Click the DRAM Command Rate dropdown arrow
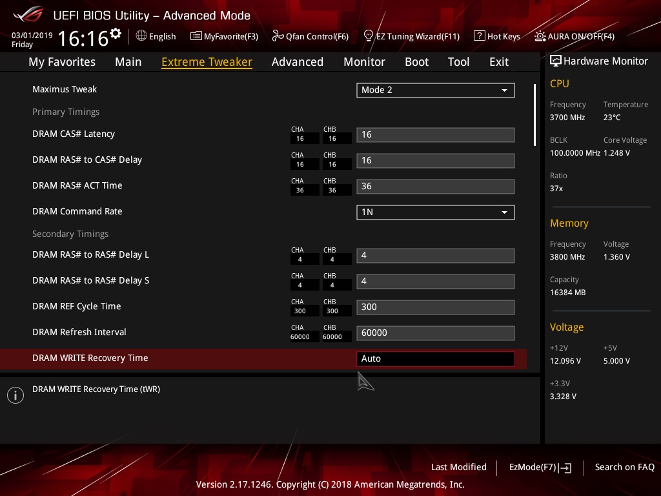 504,212
